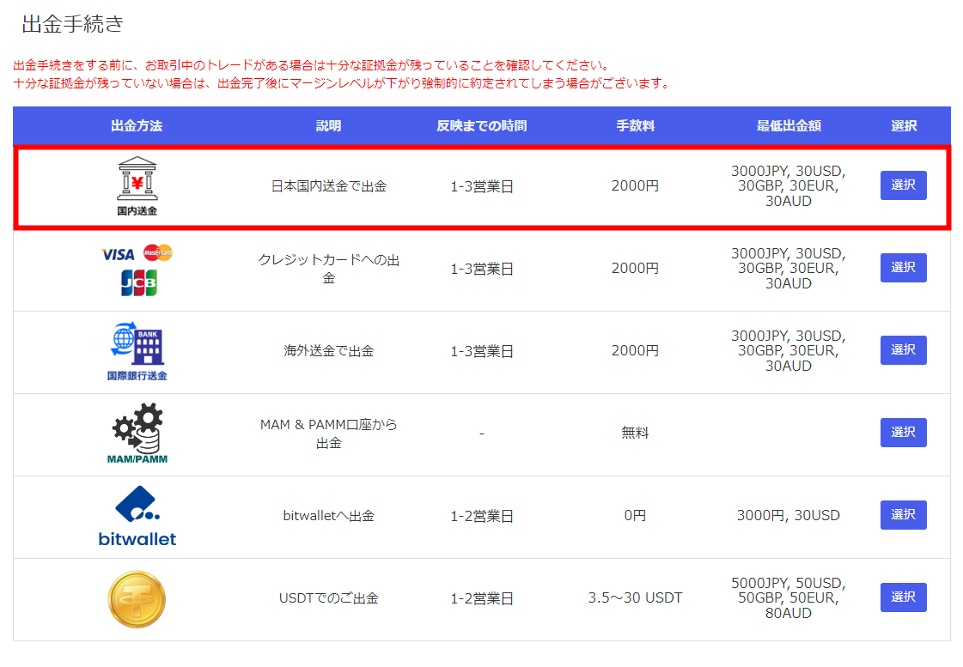Click minimum amount cell in overseas transfer row
The height and width of the screenshot is (667, 963).
(789, 350)
